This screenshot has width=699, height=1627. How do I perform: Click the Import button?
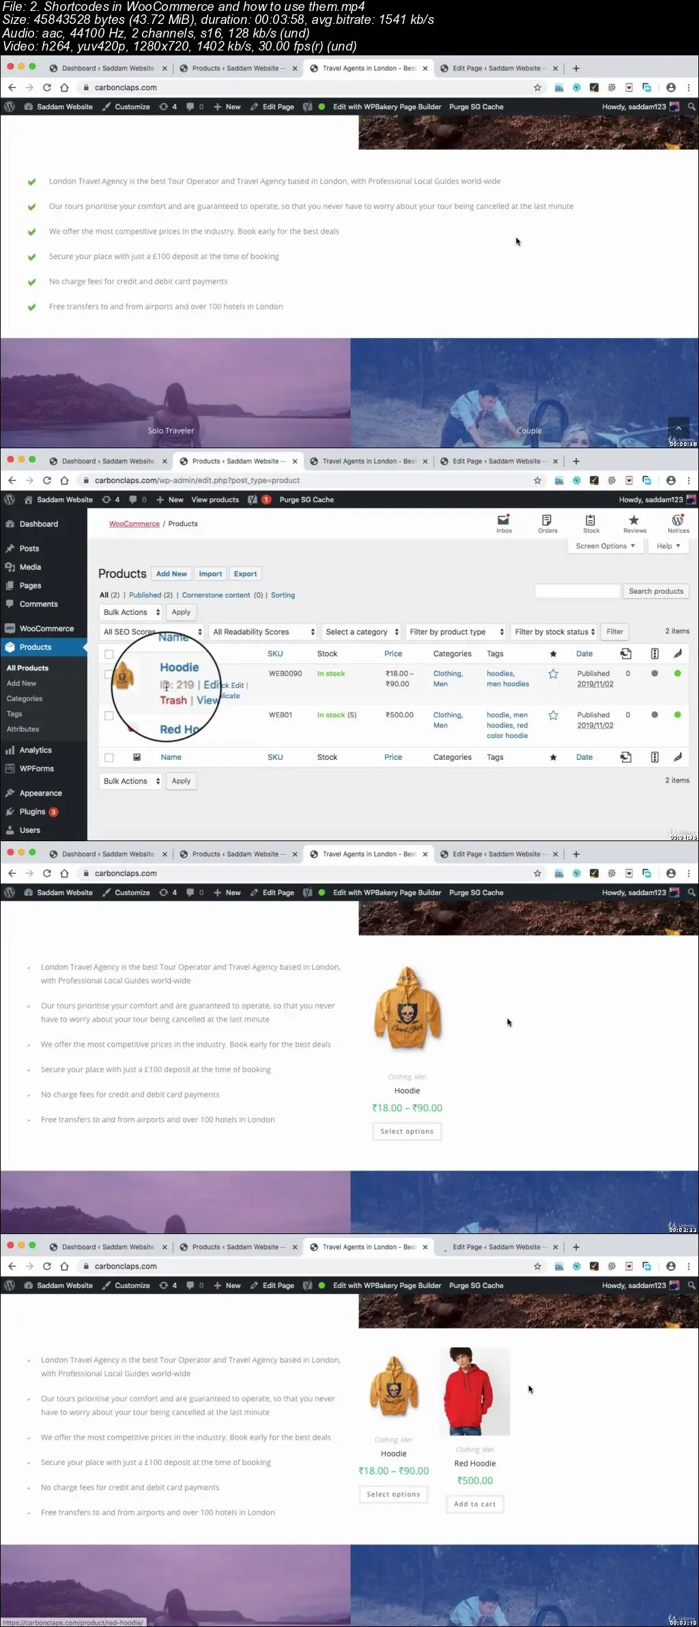coord(210,574)
